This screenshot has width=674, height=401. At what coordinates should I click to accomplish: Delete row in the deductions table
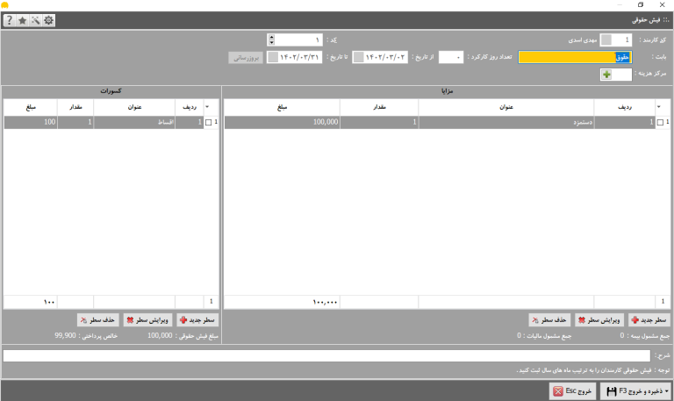(x=98, y=320)
